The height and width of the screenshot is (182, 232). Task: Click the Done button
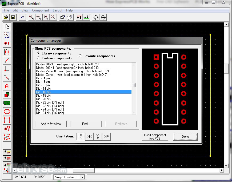(185, 137)
